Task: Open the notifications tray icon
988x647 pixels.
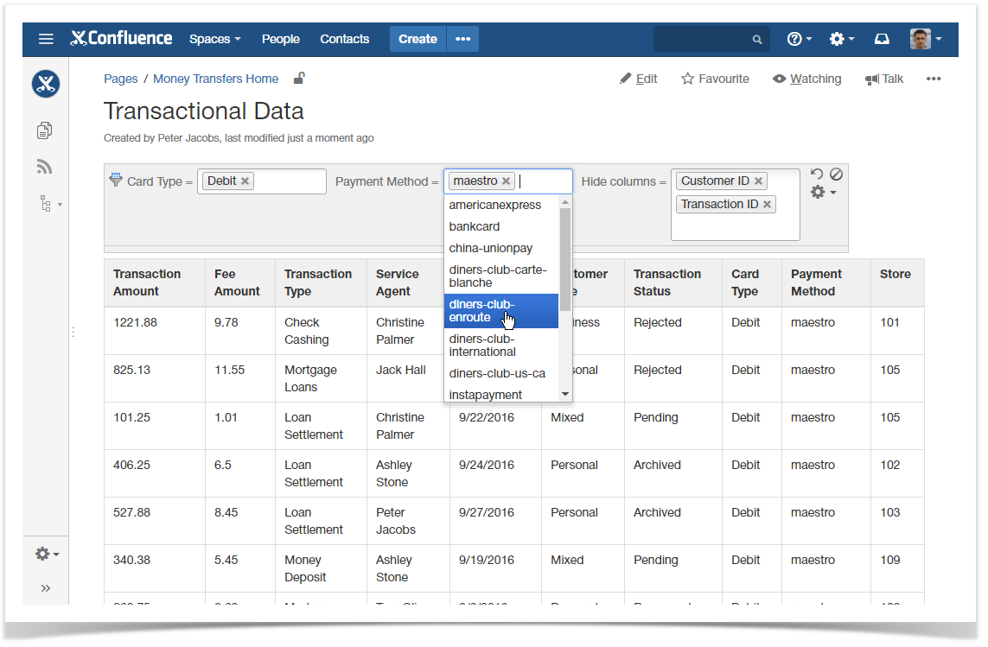Action: [882, 39]
